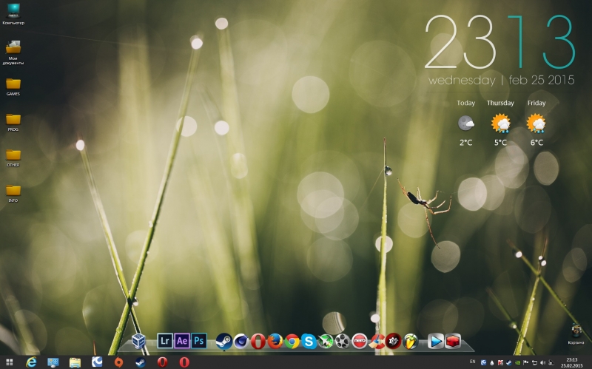Screen dimensions: 592x369
Task: Select the GAMES folder
Action: [x=13, y=87]
